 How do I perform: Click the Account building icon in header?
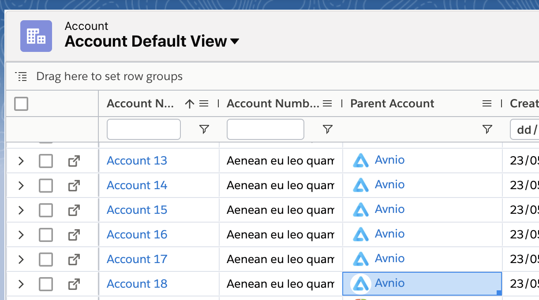tap(36, 36)
